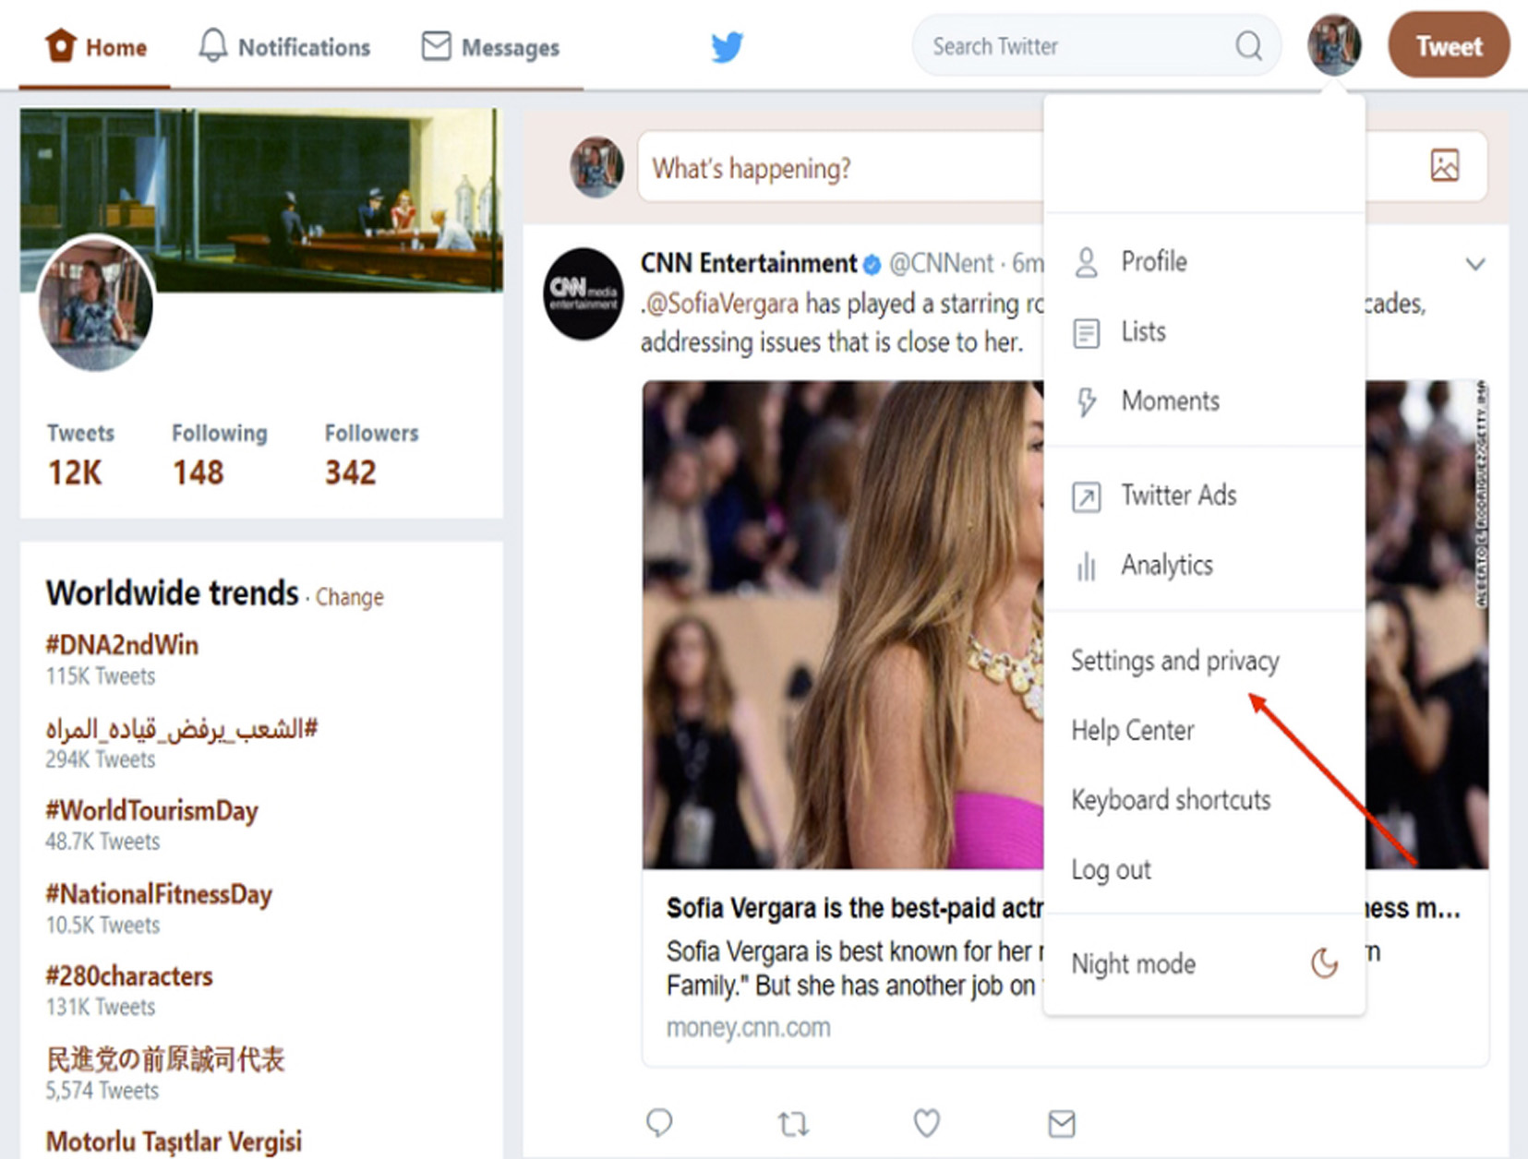Click the Twitter Ads arrow icon
Image resolution: width=1528 pixels, height=1159 pixels.
[x=1087, y=496]
